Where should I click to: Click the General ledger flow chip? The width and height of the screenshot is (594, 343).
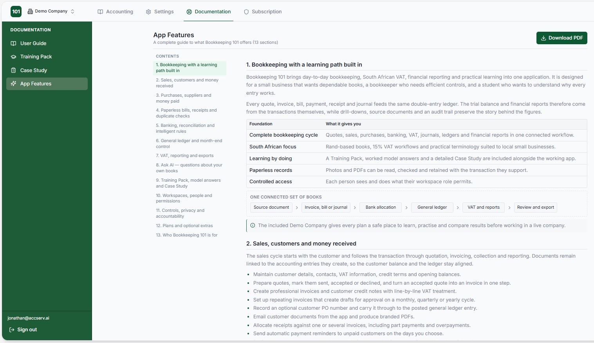432,208
